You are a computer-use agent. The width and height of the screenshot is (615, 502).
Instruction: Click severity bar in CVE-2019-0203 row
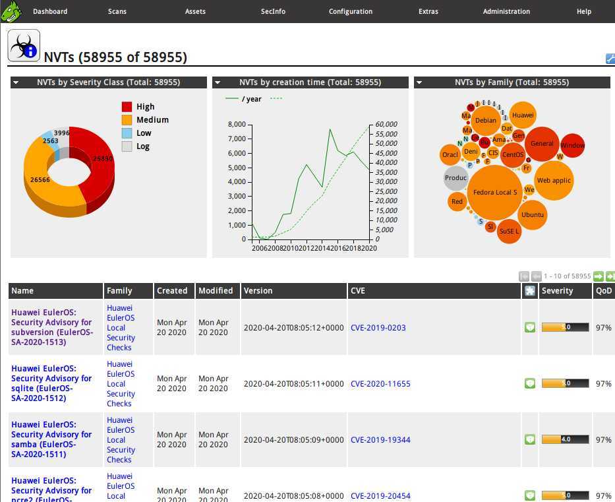point(565,327)
